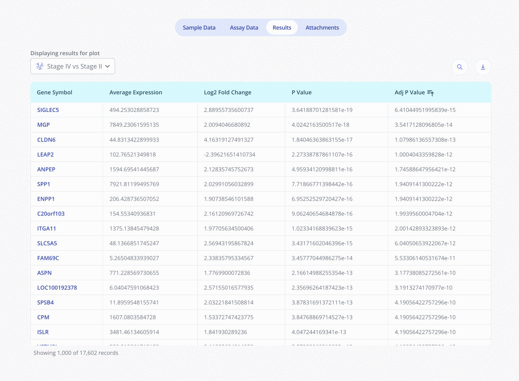The width and height of the screenshot is (519, 381).
Task: Switch to the Assay Data tab
Action: point(244,28)
